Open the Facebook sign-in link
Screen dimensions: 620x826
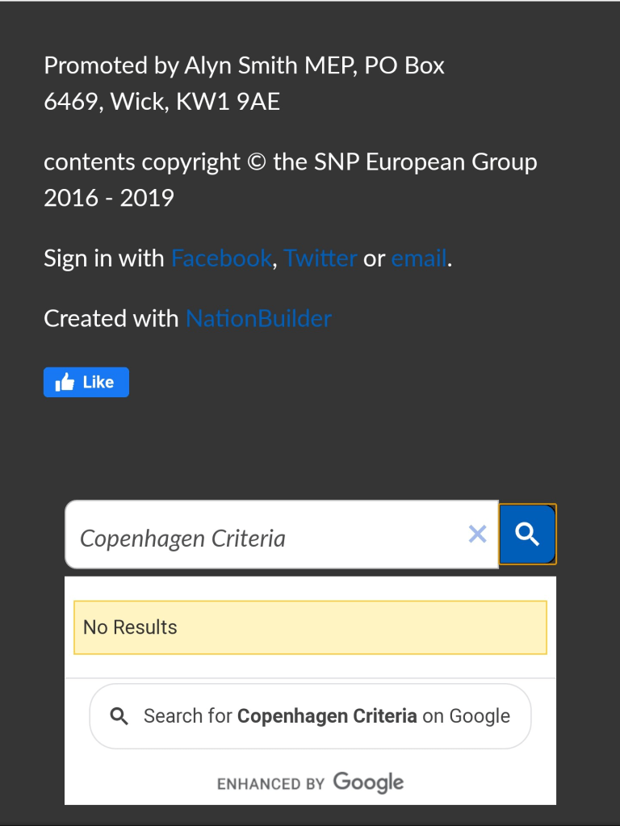click(x=221, y=258)
